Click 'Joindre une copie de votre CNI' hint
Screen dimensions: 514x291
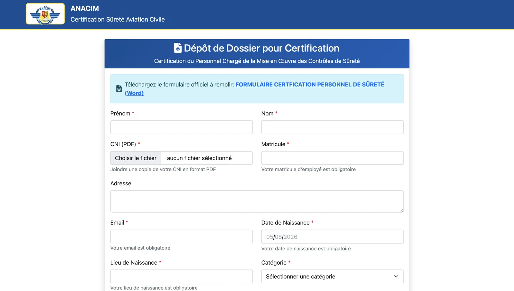[163, 169]
